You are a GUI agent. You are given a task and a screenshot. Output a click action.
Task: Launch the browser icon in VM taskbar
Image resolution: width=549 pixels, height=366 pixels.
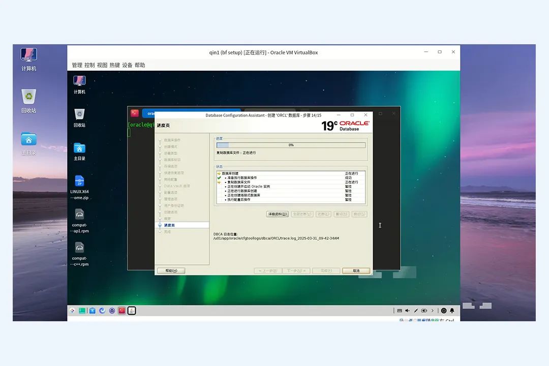tap(102, 311)
